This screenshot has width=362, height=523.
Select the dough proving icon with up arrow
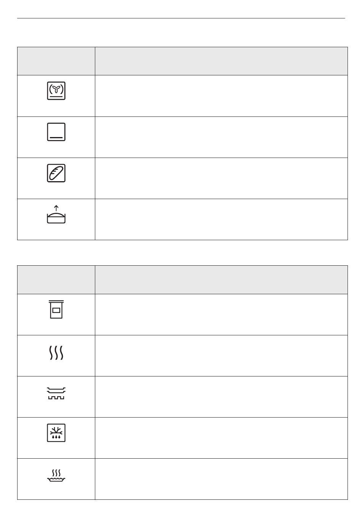tap(56, 215)
